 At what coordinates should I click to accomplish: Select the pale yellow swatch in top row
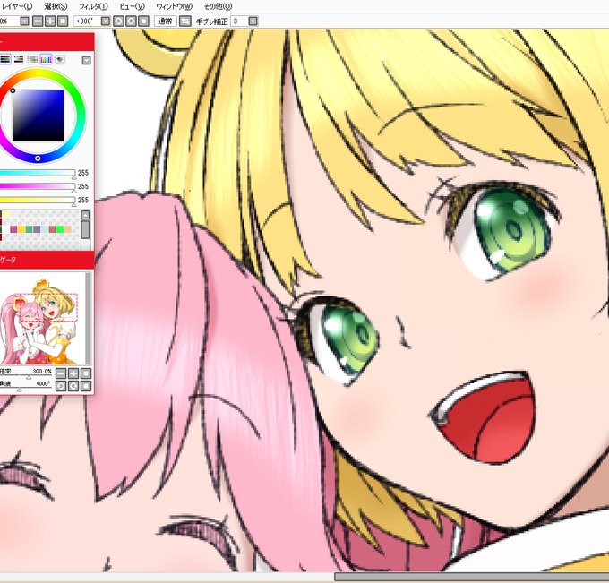6,214
